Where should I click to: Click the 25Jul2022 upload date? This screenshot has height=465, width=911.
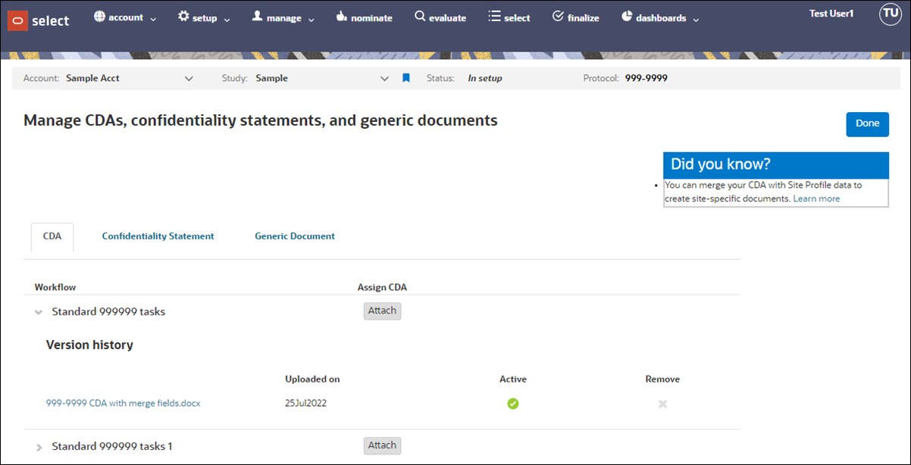pyautogui.click(x=305, y=404)
